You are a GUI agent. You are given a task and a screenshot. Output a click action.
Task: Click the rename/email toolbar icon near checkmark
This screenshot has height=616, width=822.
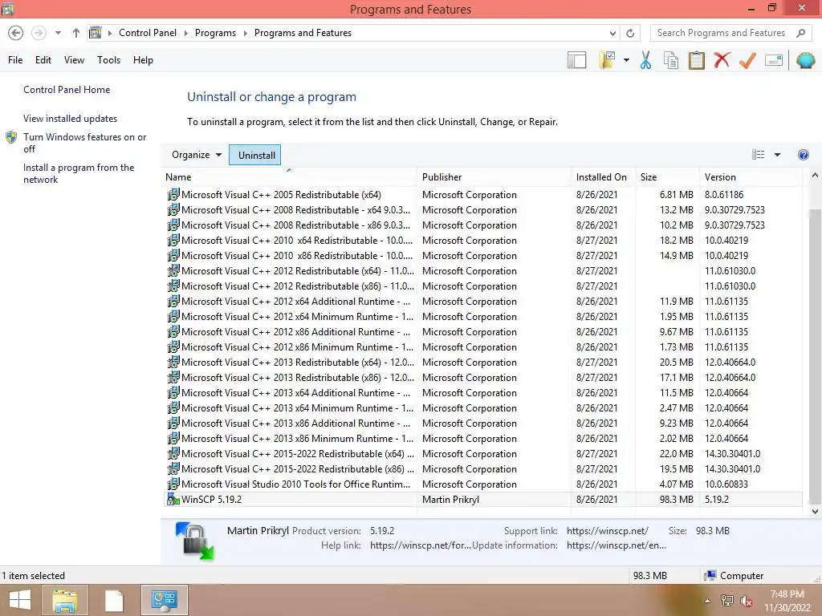(774, 60)
